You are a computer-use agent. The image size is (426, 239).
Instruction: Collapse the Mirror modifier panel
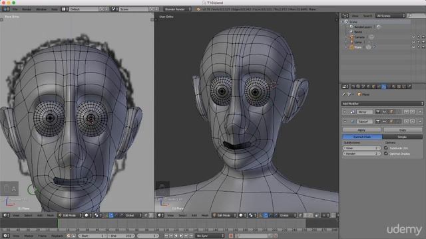[x=345, y=112]
